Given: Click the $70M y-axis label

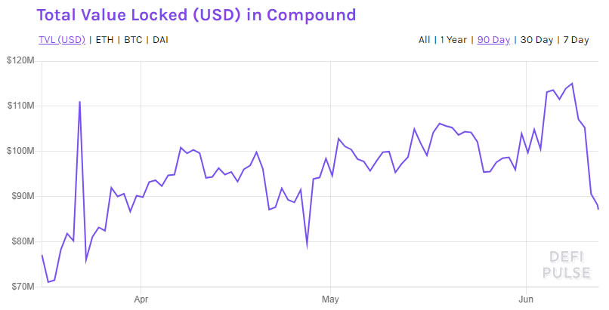Looking at the screenshot, I should [20, 287].
